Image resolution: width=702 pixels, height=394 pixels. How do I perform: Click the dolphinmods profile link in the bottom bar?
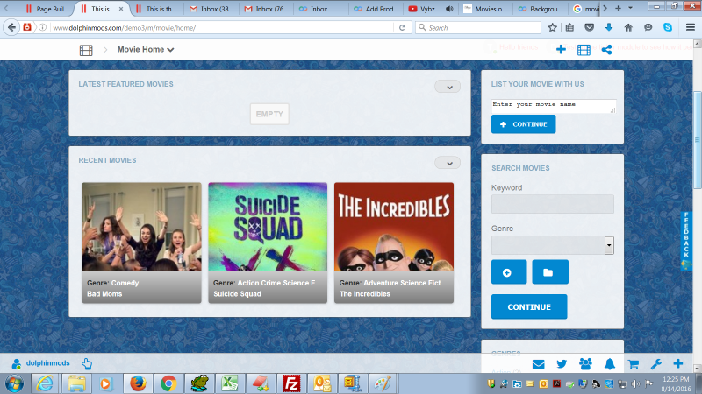(x=48, y=363)
